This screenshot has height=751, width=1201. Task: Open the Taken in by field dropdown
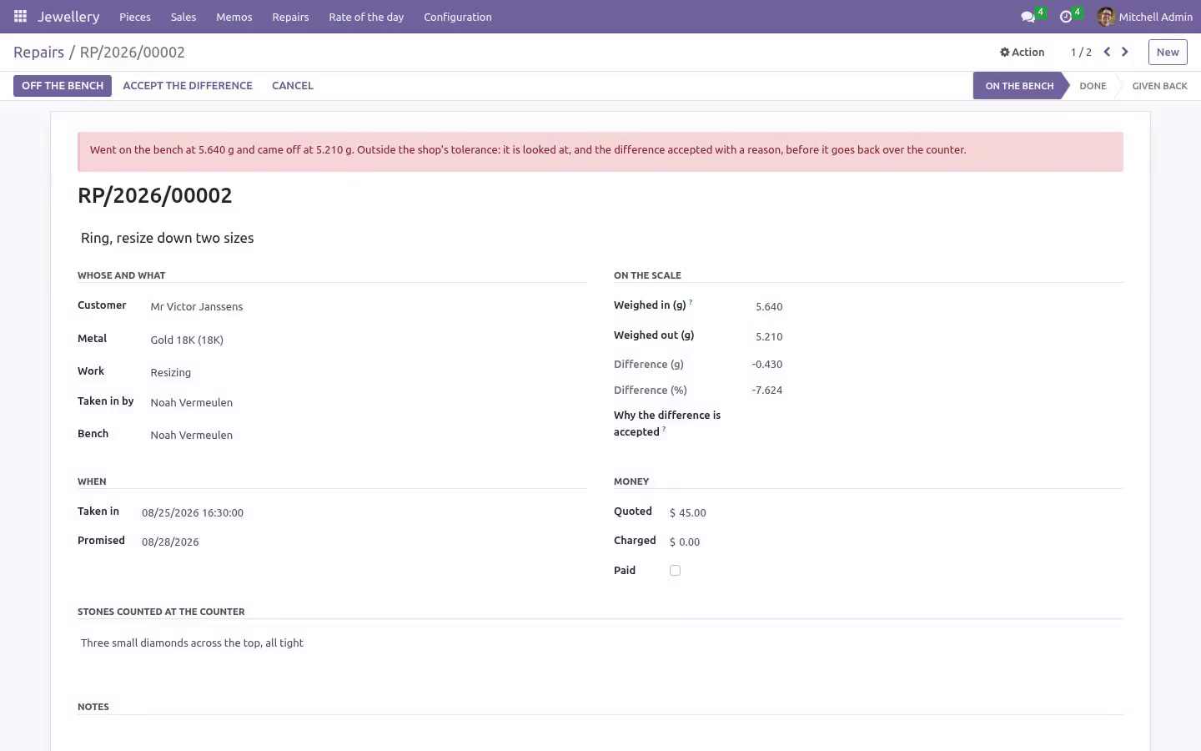(x=367, y=402)
